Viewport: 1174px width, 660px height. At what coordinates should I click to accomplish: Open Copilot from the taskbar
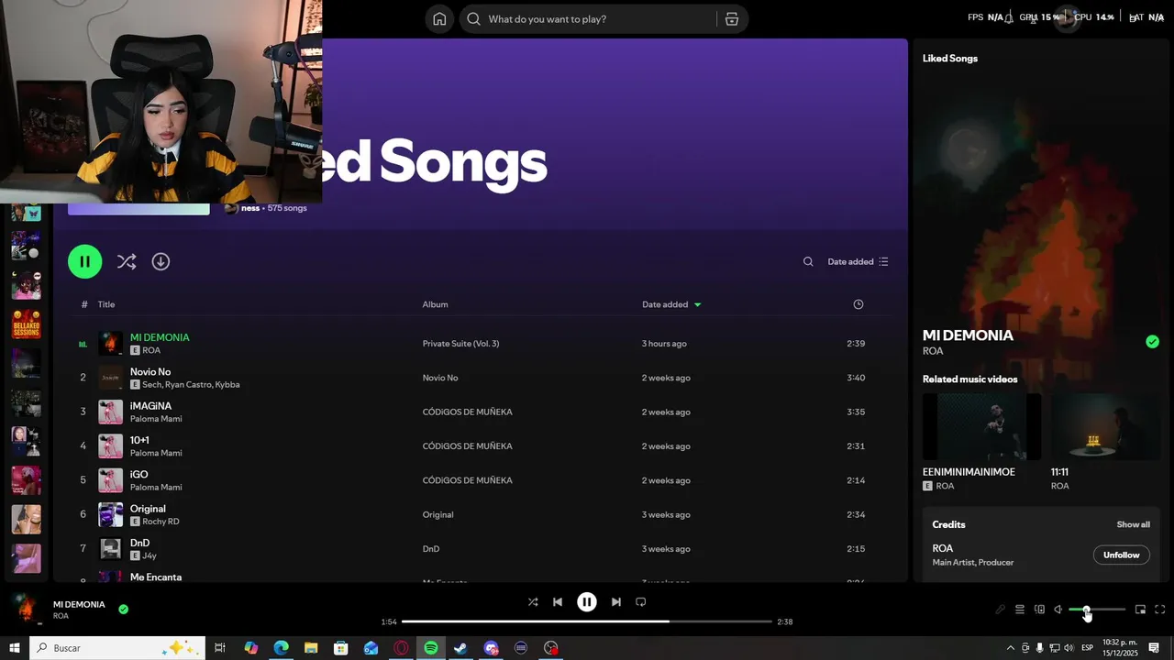coord(251,648)
